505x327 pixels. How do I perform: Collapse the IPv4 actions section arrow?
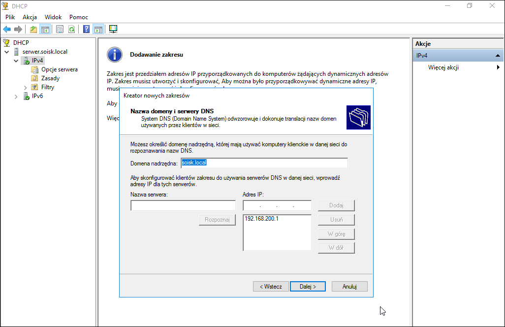[498, 56]
